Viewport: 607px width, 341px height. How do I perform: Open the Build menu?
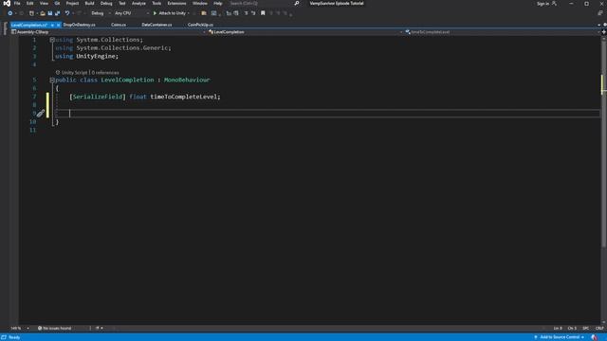[x=89, y=4]
